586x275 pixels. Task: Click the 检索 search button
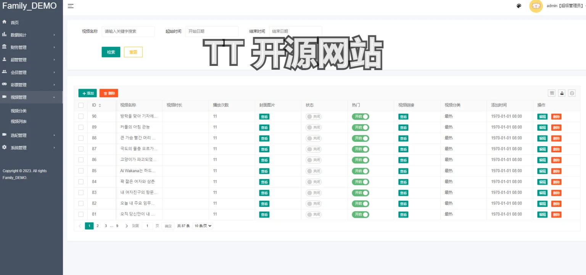[111, 52]
